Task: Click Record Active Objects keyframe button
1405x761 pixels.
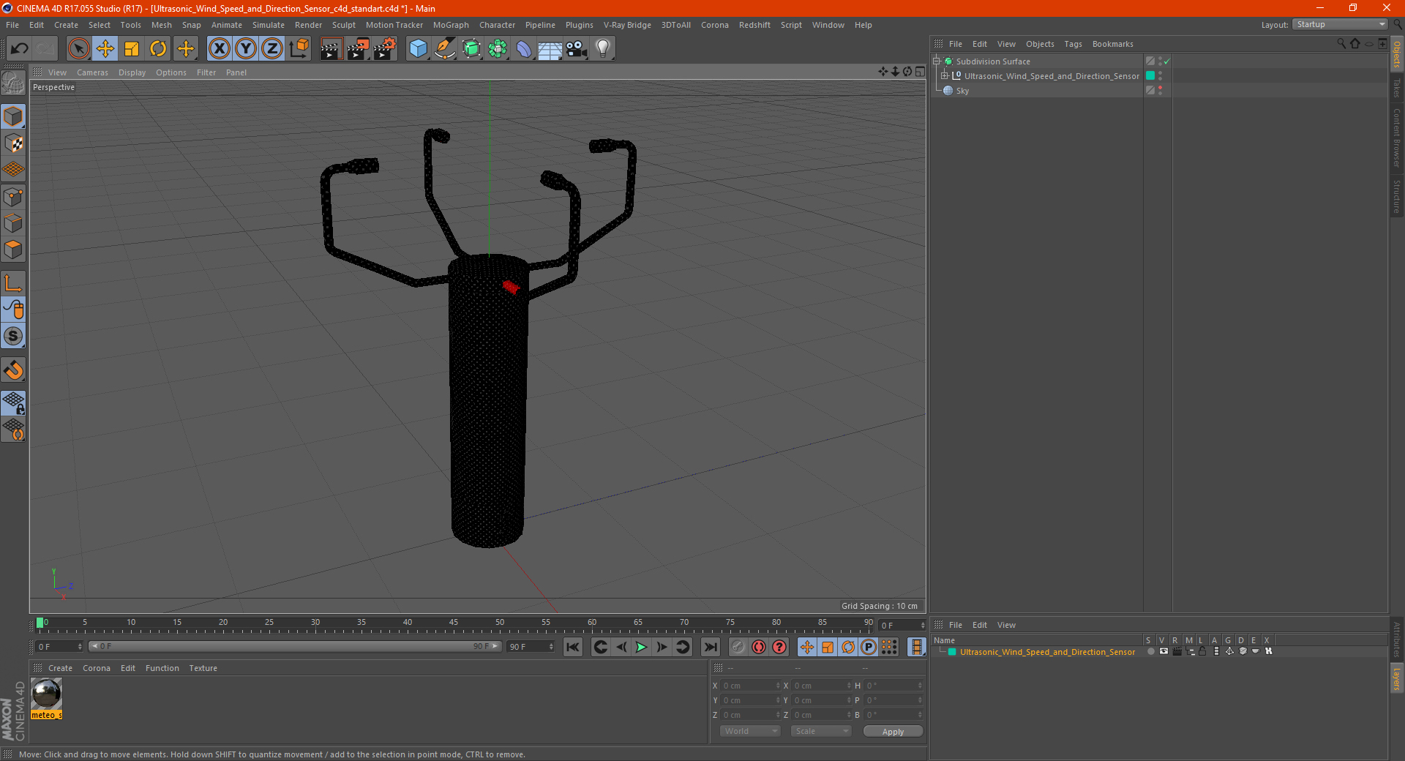Action: (738, 647)
